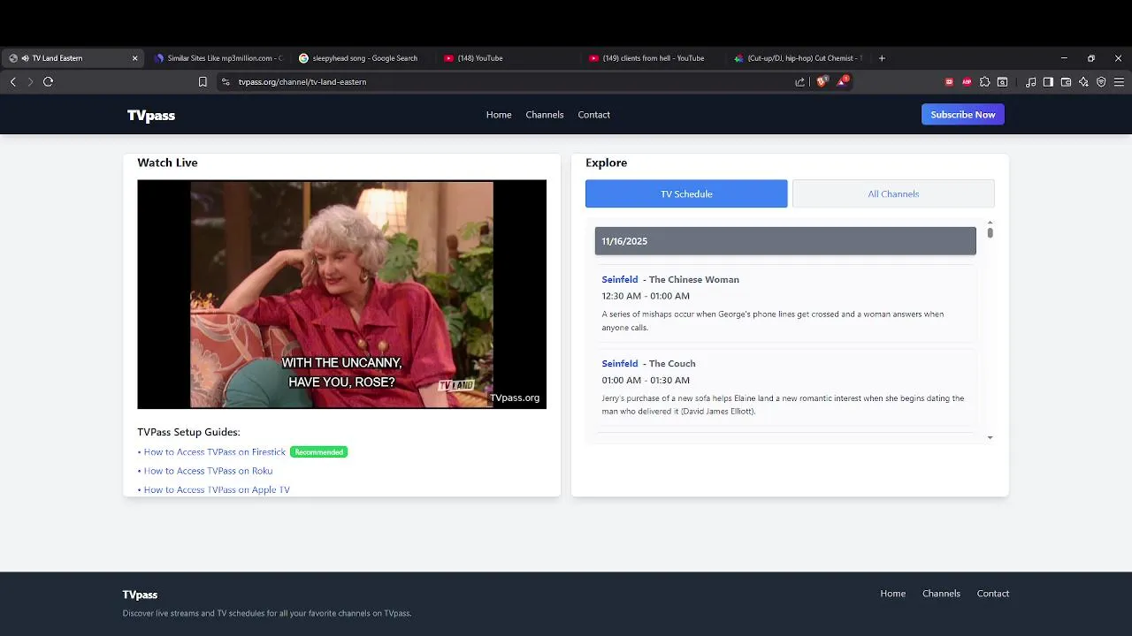Click the Brave VPN shield icon

(x=1101, y=81)
